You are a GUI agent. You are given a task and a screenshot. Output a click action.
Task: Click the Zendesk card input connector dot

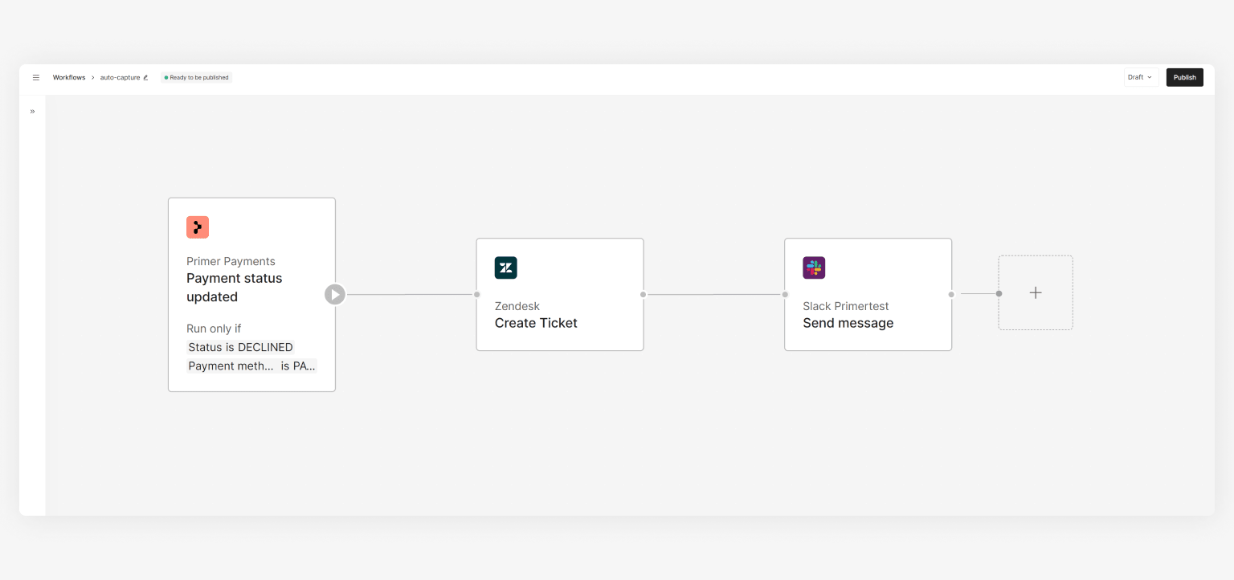(x=476, y=294)
